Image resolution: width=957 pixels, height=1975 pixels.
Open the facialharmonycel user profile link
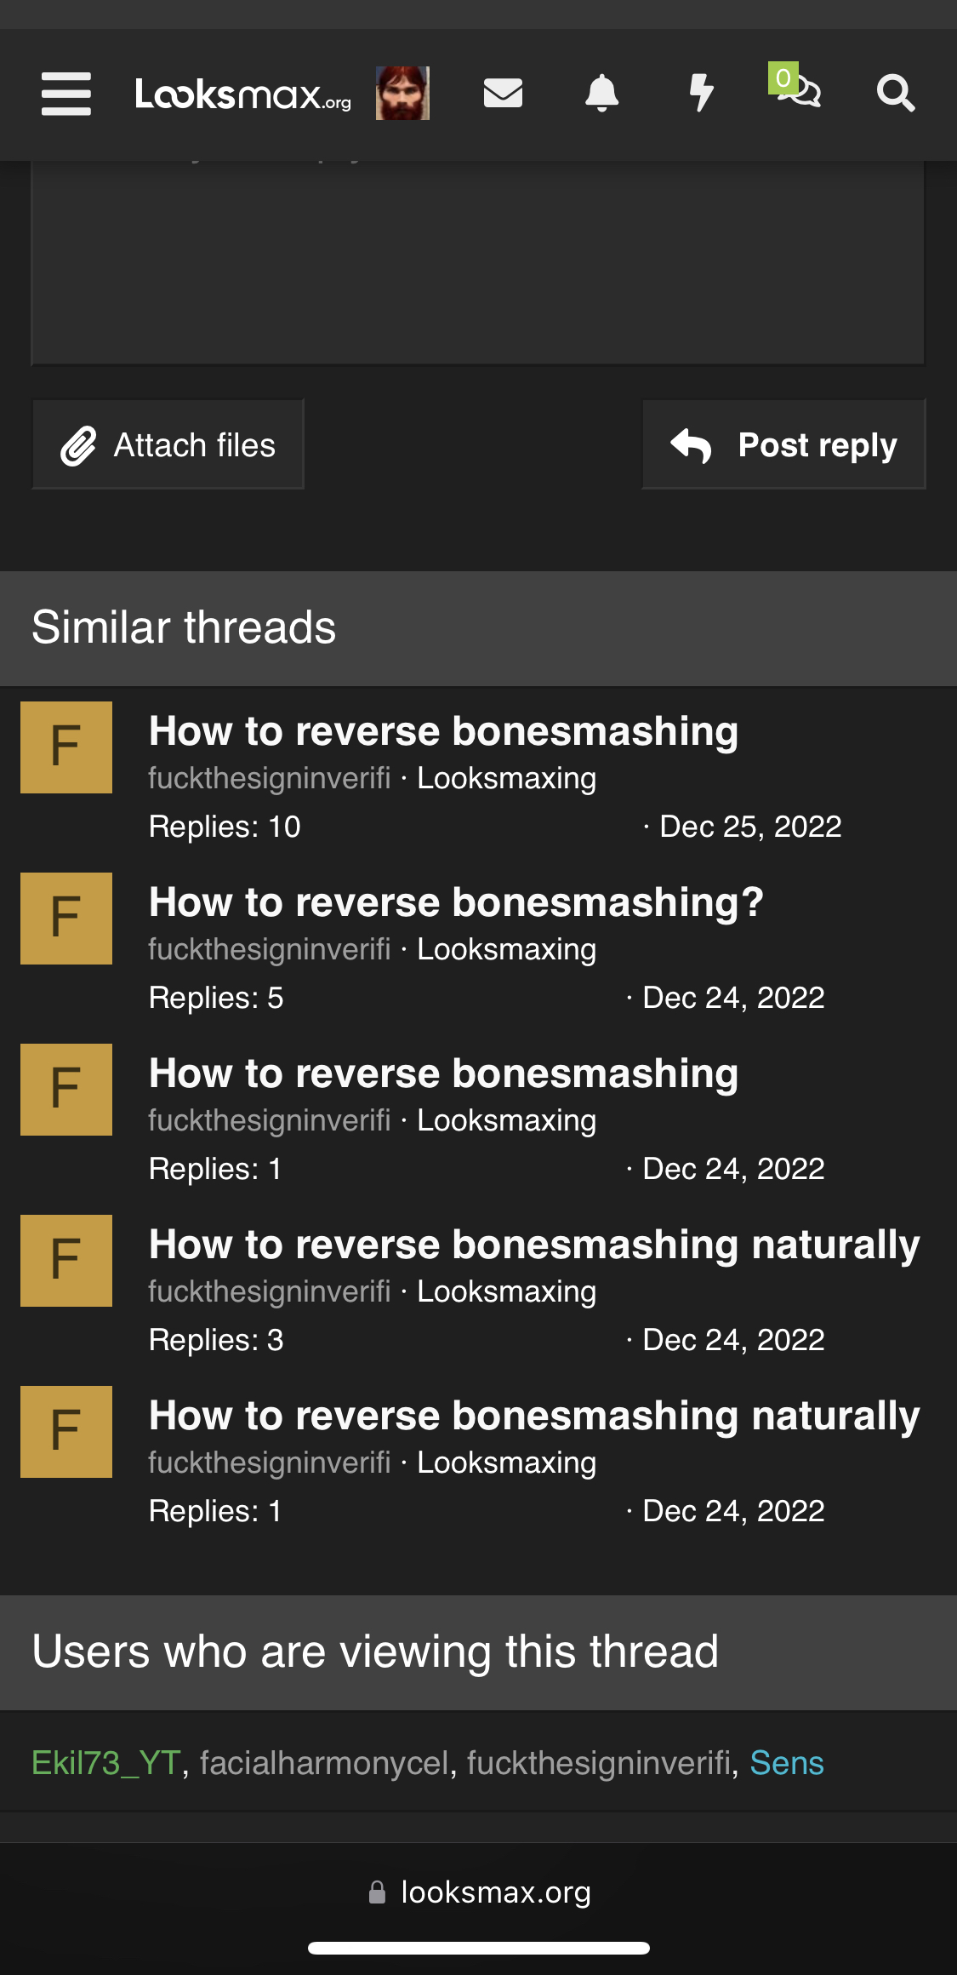(x=324, y=1763)
